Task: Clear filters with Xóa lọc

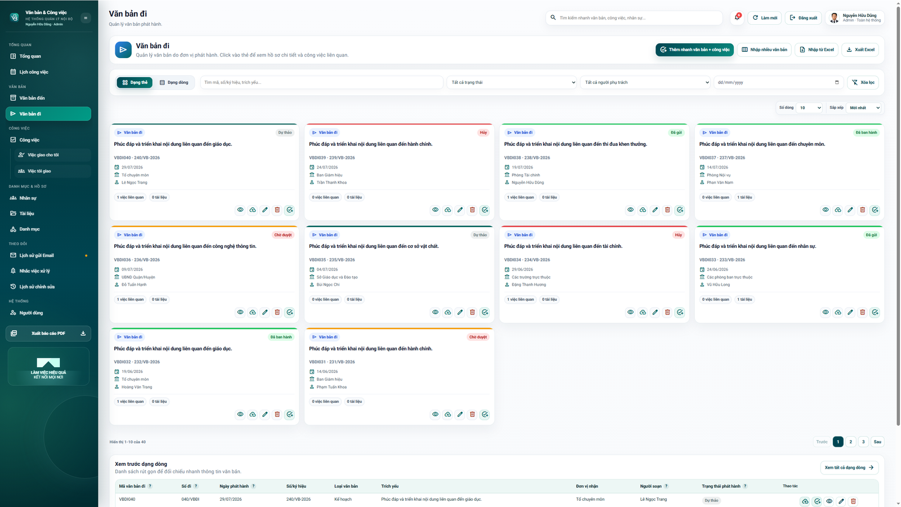Action: (863, 82)
